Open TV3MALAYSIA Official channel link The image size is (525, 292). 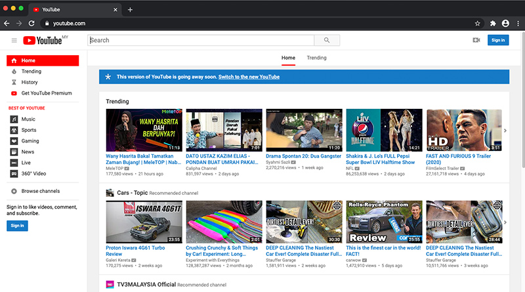click(146, 285)
